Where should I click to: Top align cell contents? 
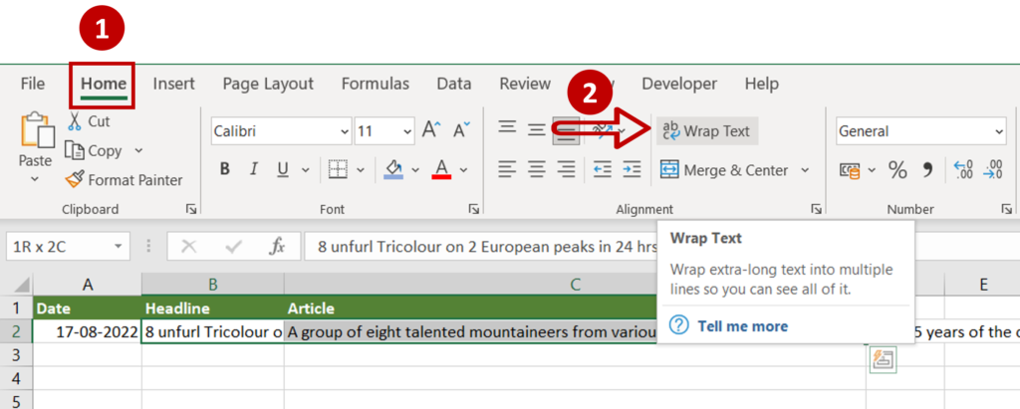click(x=507, y=128)
